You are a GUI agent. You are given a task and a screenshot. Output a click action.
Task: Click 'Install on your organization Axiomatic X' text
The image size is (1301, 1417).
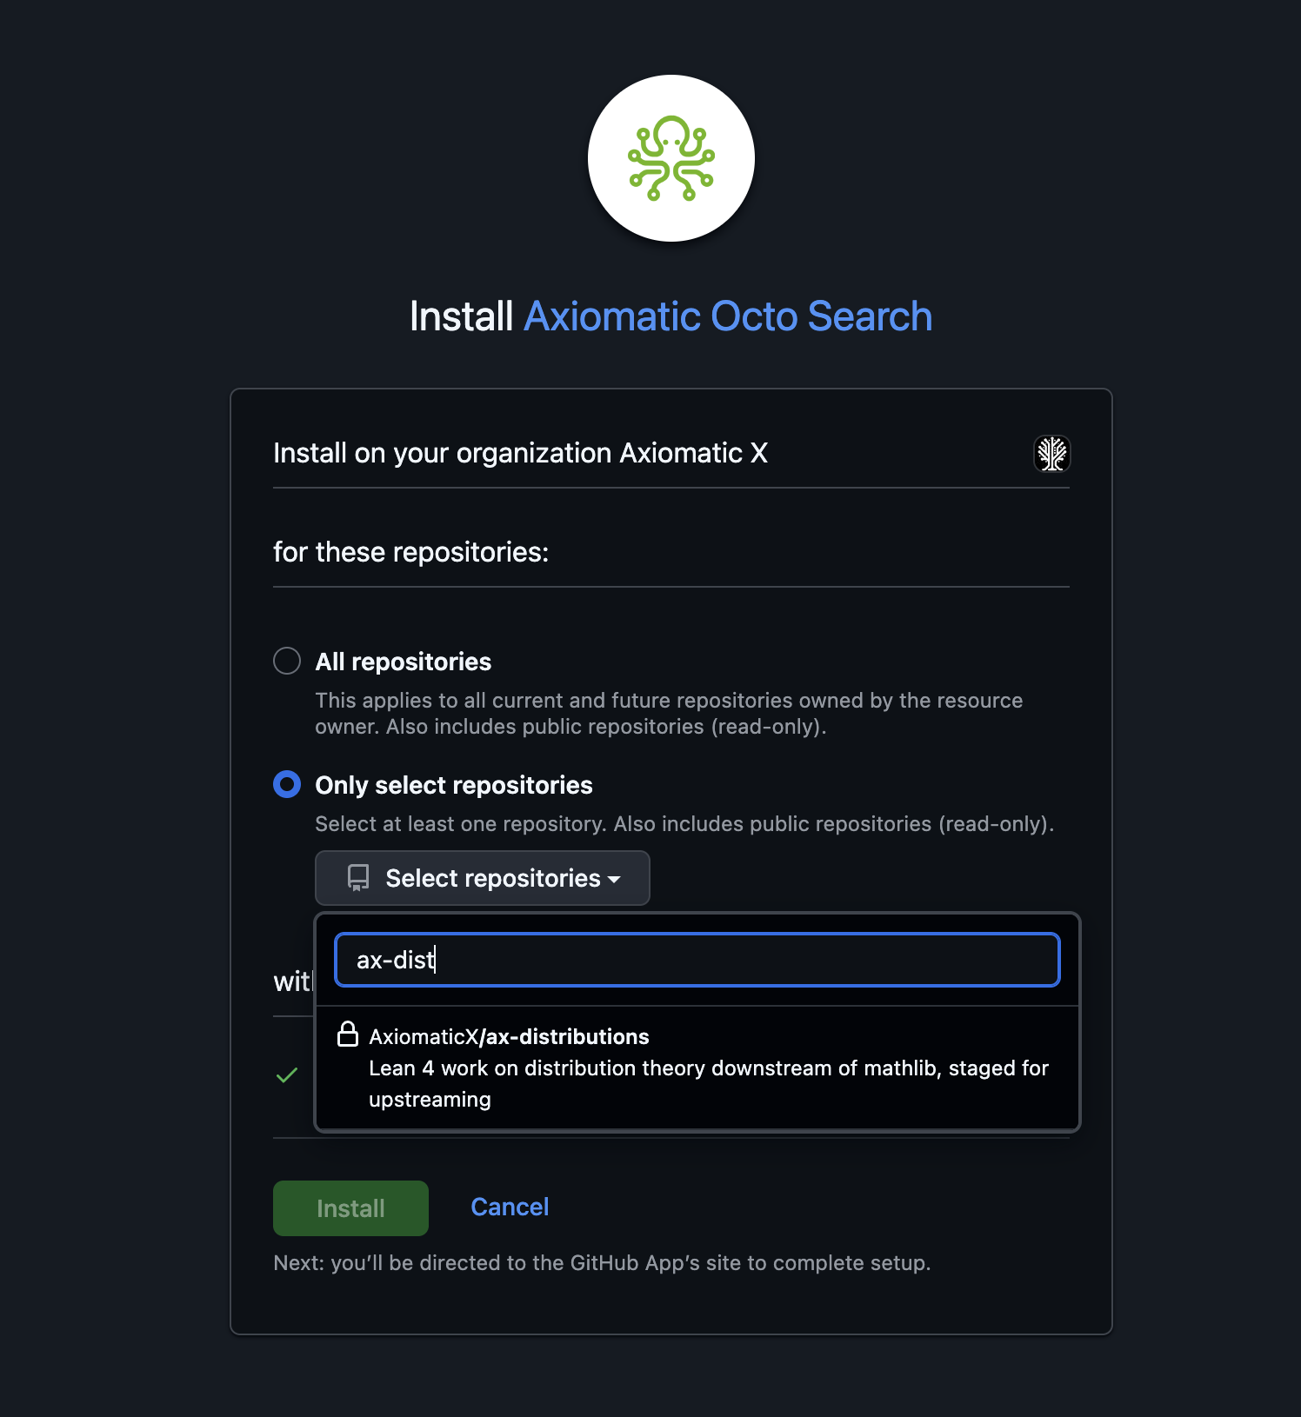(520, 453)
